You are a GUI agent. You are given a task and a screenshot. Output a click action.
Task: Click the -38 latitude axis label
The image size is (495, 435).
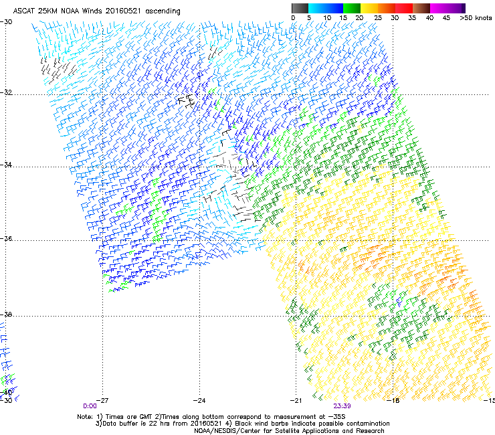click(x=6, y=315)
